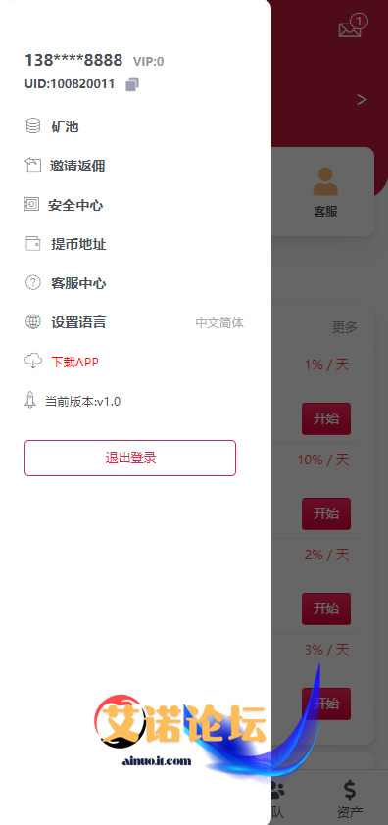This screenshot has width=388, height=825.
Task: Open the 中文简体 language selector
Action: click(219, 323)
